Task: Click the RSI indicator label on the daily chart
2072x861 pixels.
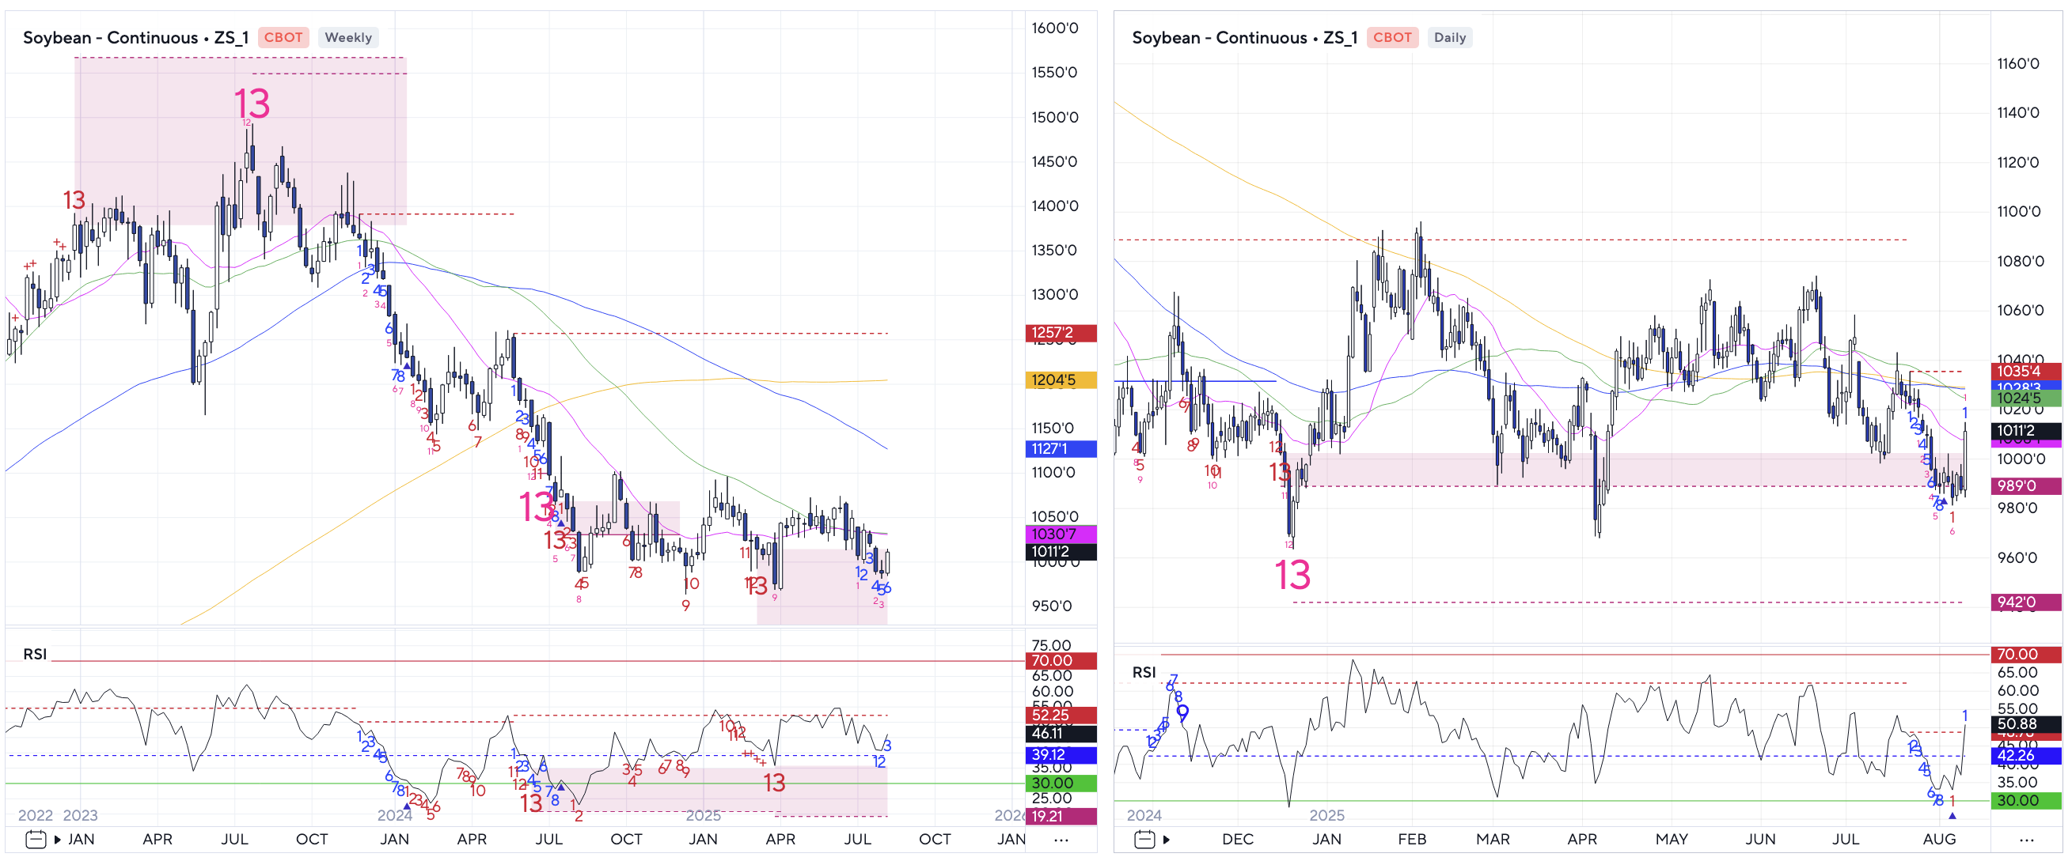Action: tap(1143, 672)
